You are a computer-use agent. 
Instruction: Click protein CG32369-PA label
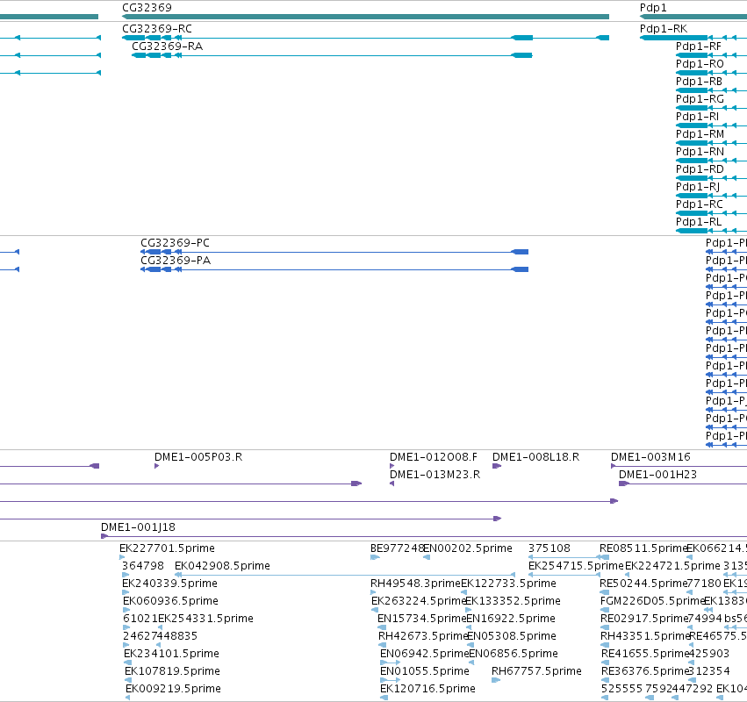pyautogui.click(x=176, y=261)
